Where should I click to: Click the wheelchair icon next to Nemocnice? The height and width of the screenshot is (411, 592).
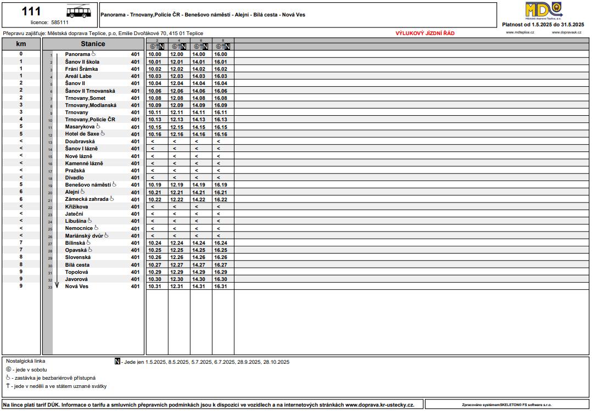coord(97,228)
